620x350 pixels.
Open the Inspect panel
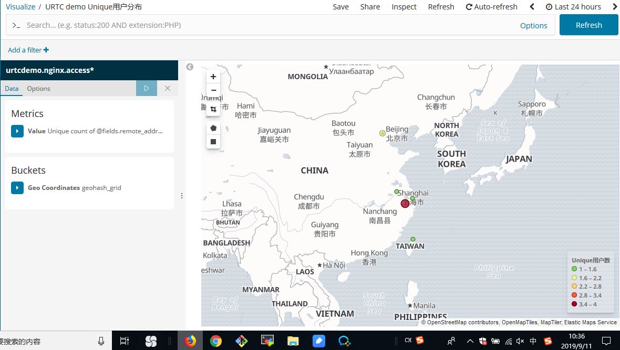pos(404,7)
